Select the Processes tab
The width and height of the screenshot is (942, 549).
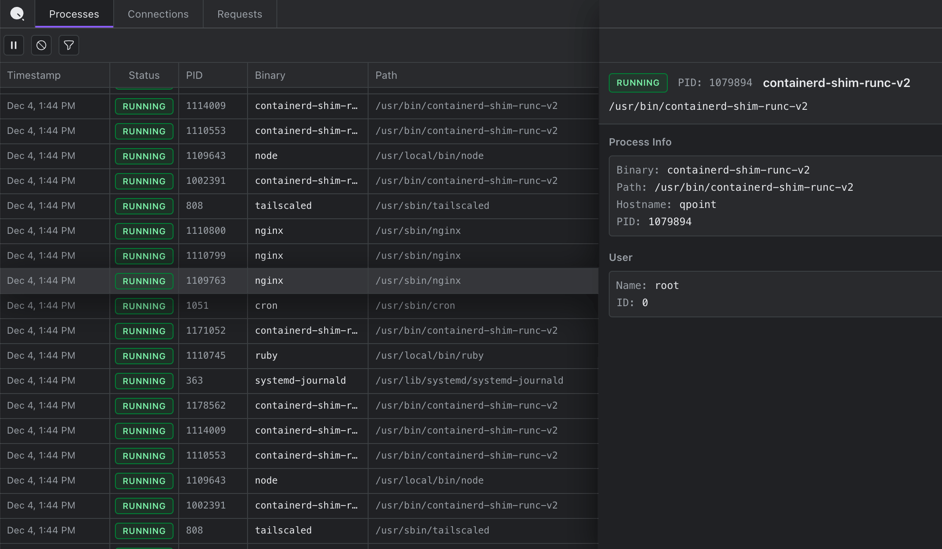[x=74, y=14]
